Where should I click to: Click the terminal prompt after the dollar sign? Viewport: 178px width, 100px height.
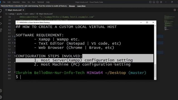click(21, 77)
